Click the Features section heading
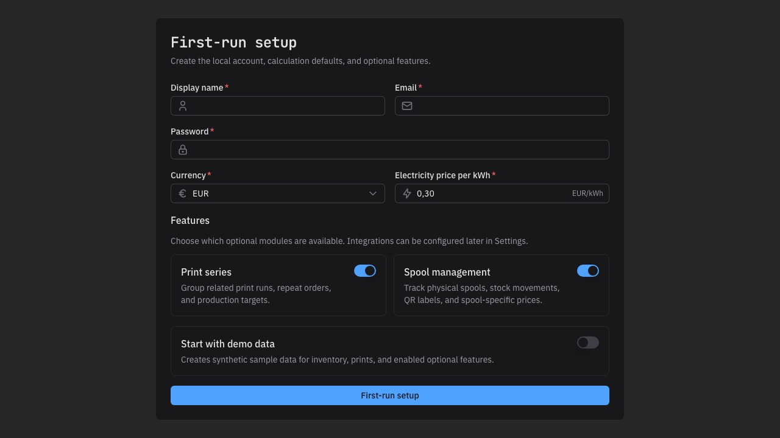This screenshot has width=780, height=438. point(190,220)
